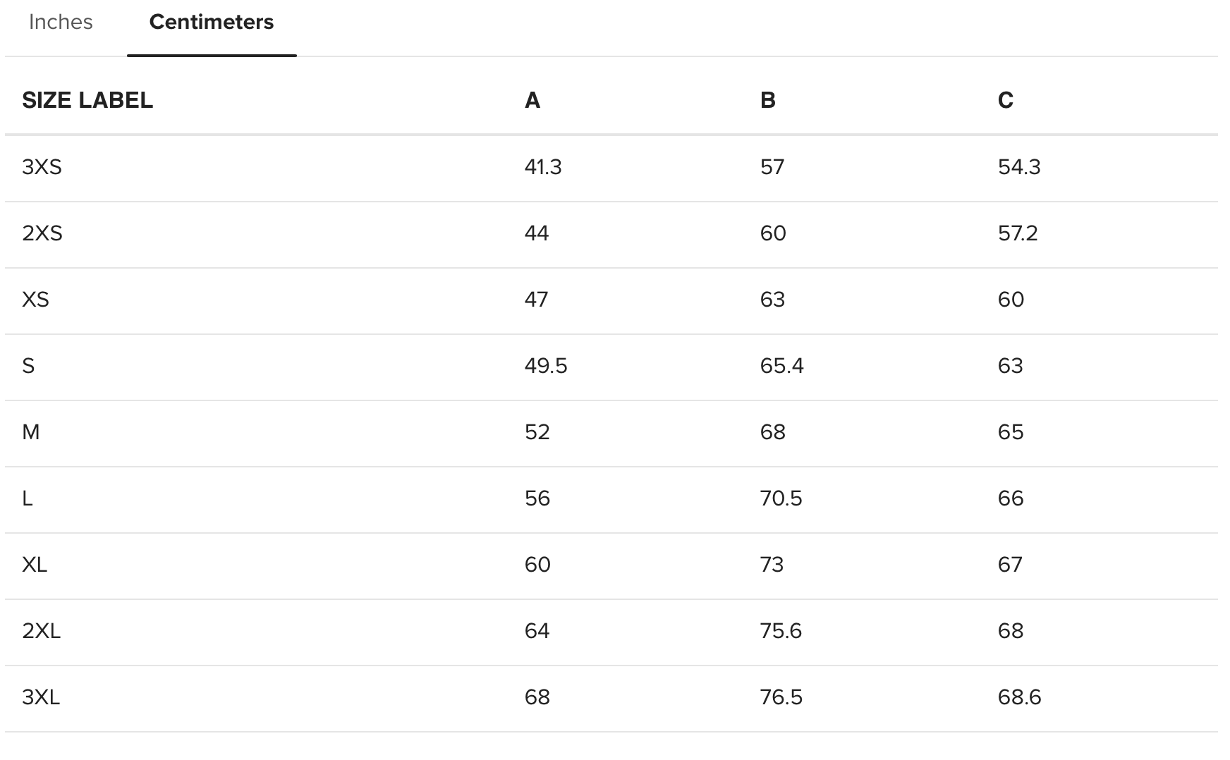Select the 2XL size row label
Viewport: 1230px width, 760px height.
[41, 631]
